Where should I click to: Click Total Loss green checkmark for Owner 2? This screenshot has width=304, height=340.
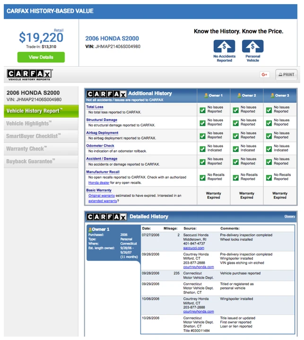[236, 110]
